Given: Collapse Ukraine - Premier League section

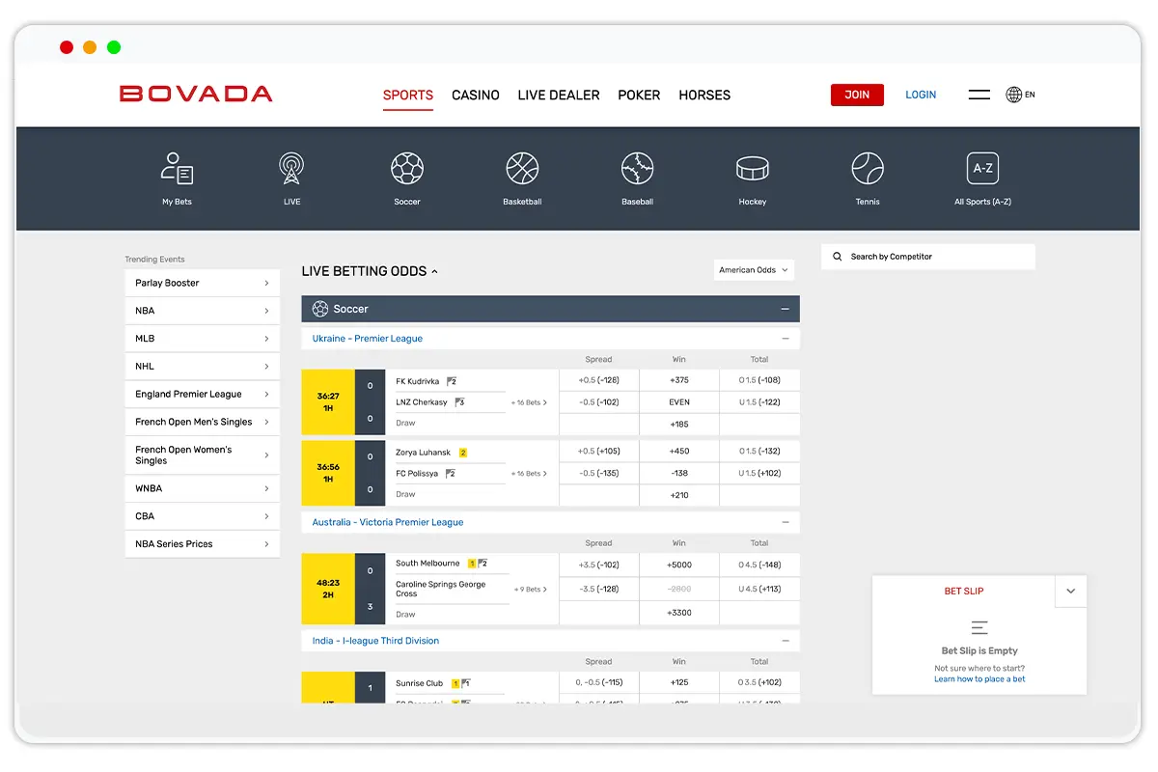Looking at the screenshot, I should point(786,339).
